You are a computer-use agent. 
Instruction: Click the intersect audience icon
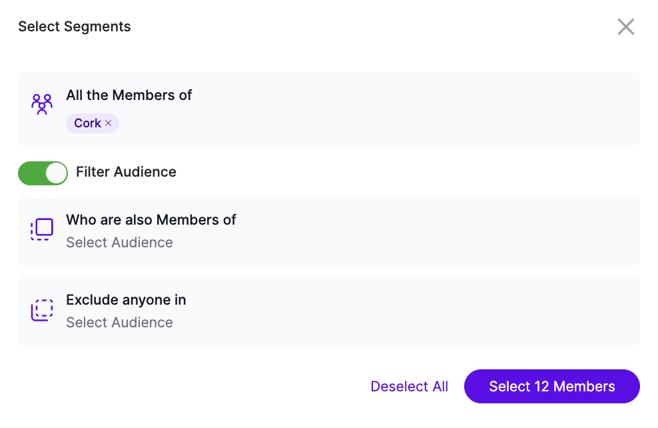42,229
